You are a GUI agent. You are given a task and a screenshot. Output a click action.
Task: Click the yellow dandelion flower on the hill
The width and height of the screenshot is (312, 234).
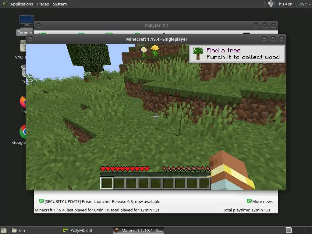(x=155, y=50)
